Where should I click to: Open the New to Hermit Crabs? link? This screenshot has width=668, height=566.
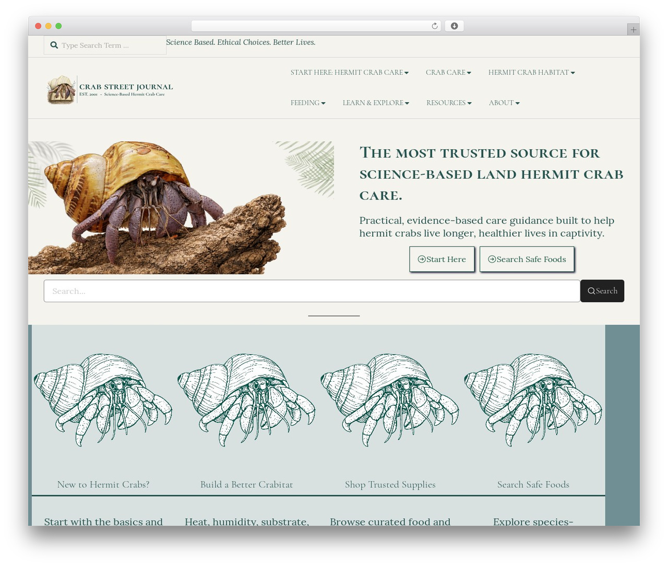103,485
